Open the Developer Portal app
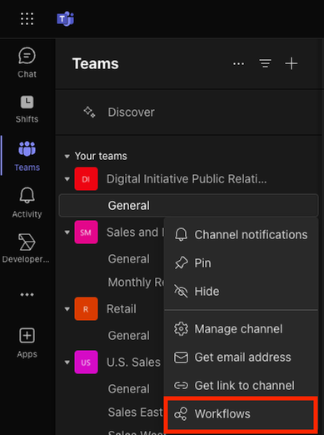The width and height of the screenshot is (324, 435). point(26,248)
